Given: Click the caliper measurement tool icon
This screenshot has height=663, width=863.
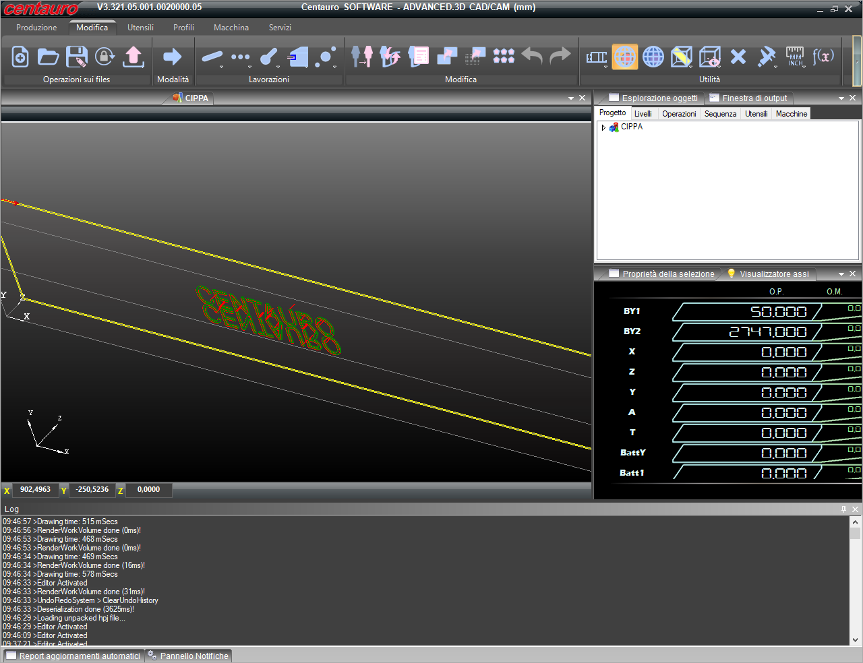Looking at the screenshot, I should point(767,57).
